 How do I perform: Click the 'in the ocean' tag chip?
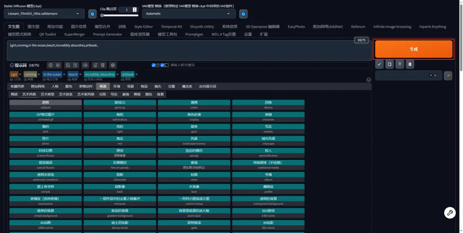52,74
